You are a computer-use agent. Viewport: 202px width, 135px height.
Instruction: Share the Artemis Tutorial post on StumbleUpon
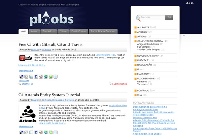pyautogui.click(x=46, y=132)
